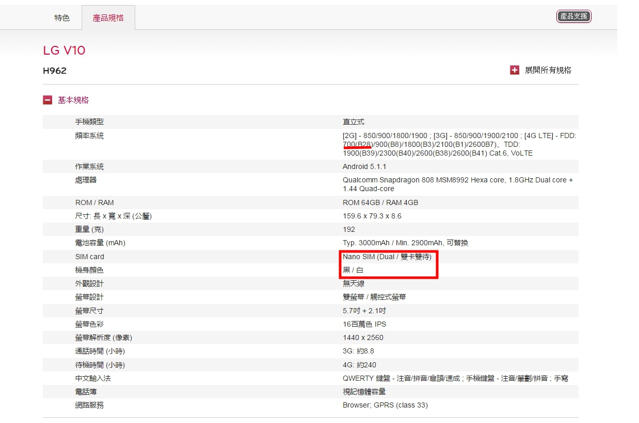Click the 中文輸入法 row label
This screenshot has height=423, width=639.
(x=93, y=378)
